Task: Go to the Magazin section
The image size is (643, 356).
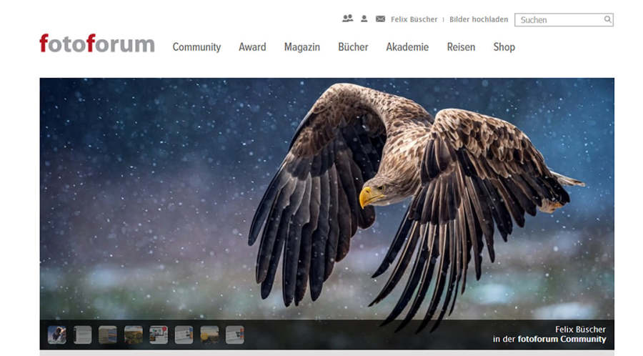Action: coord(301,47)
